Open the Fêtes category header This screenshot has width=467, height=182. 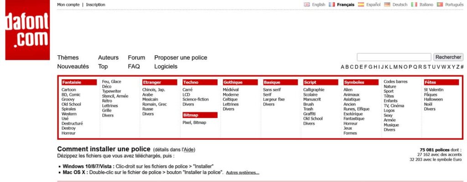point(441,82)
